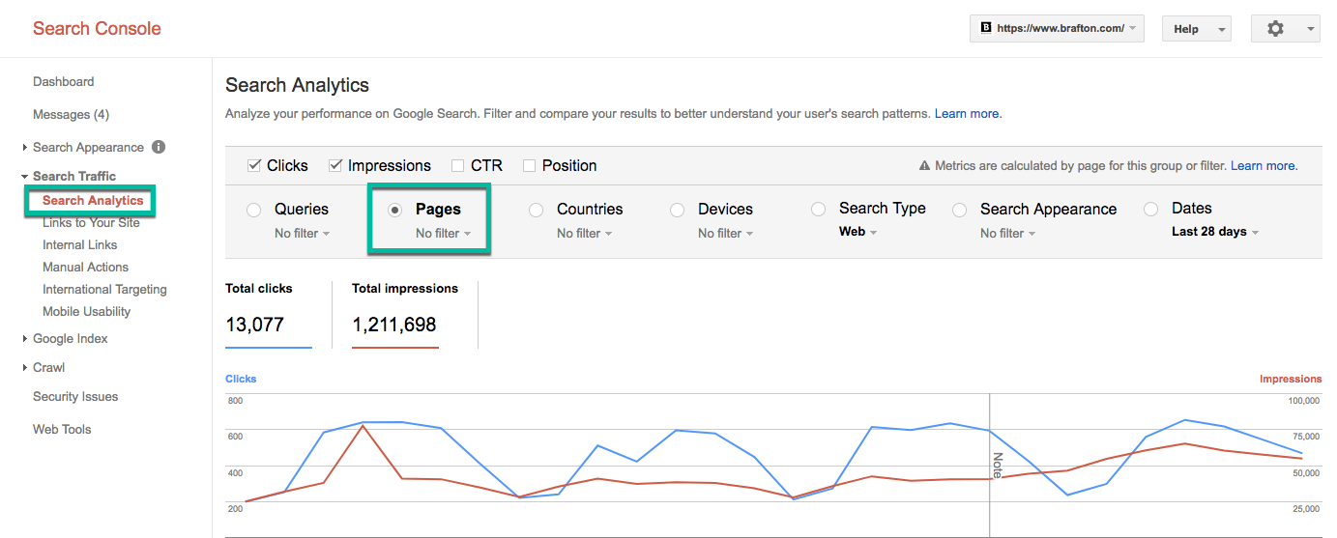Click the Brafton site favicon icon
The image size is (1337, 538).
985,29
